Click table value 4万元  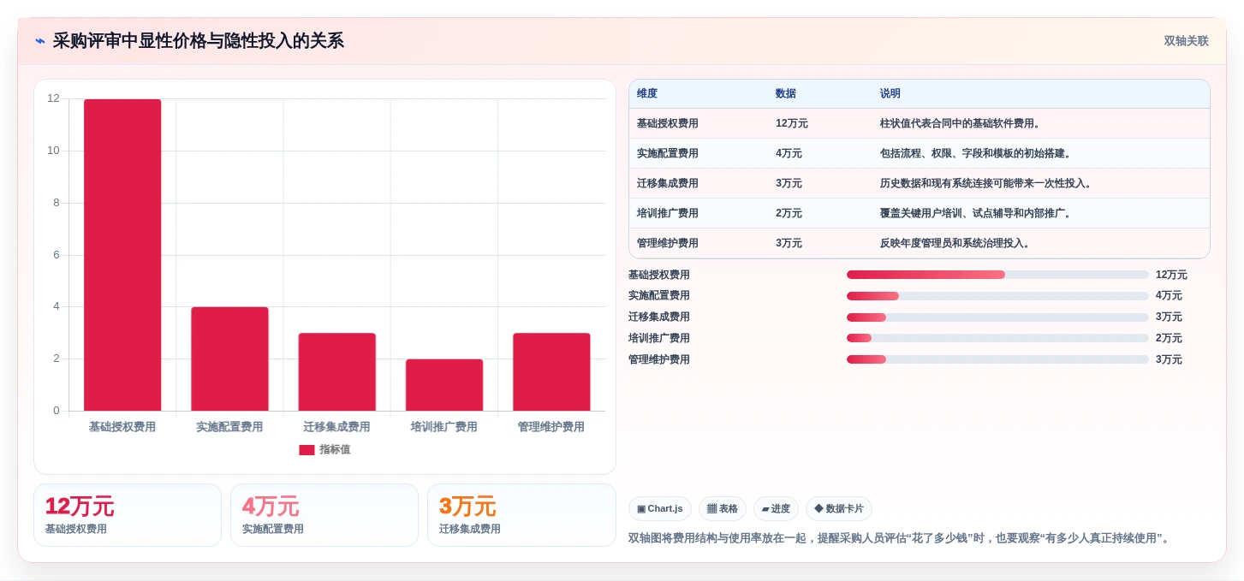[x=789, y=154]
